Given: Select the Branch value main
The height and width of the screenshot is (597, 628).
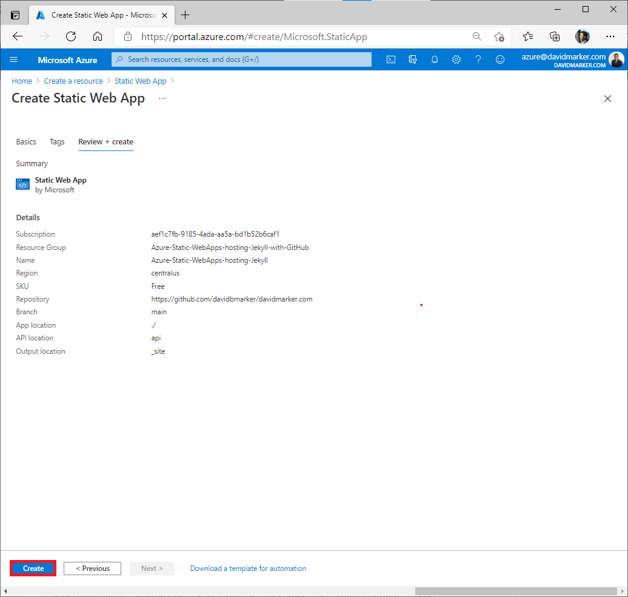Looking at the screenshot, I should pos(159,312).
